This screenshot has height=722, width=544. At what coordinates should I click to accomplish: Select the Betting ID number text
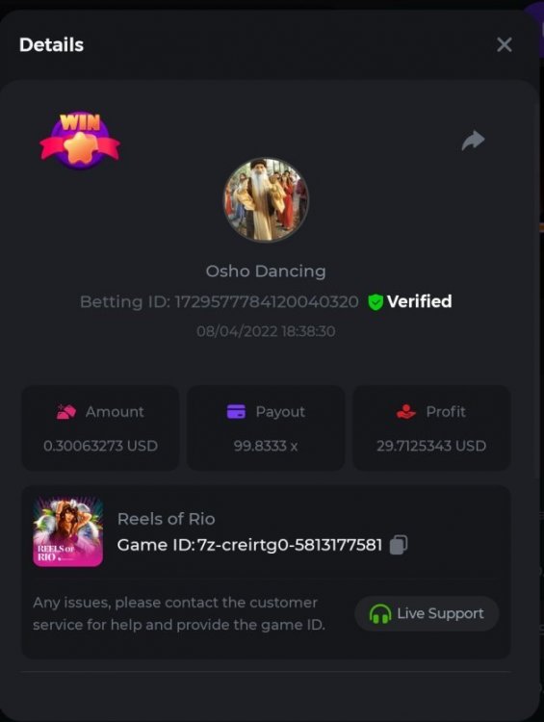pyautogui.click(x=267, y=302)
